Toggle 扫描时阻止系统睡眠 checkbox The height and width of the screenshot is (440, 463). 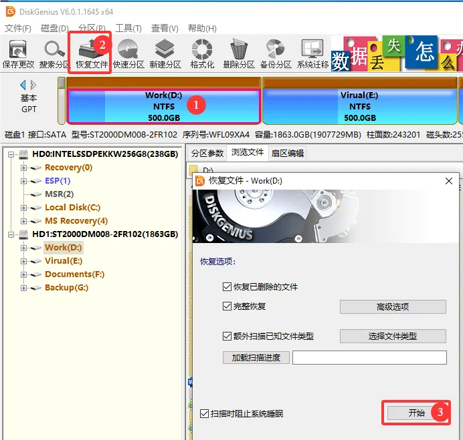[204, 414]
